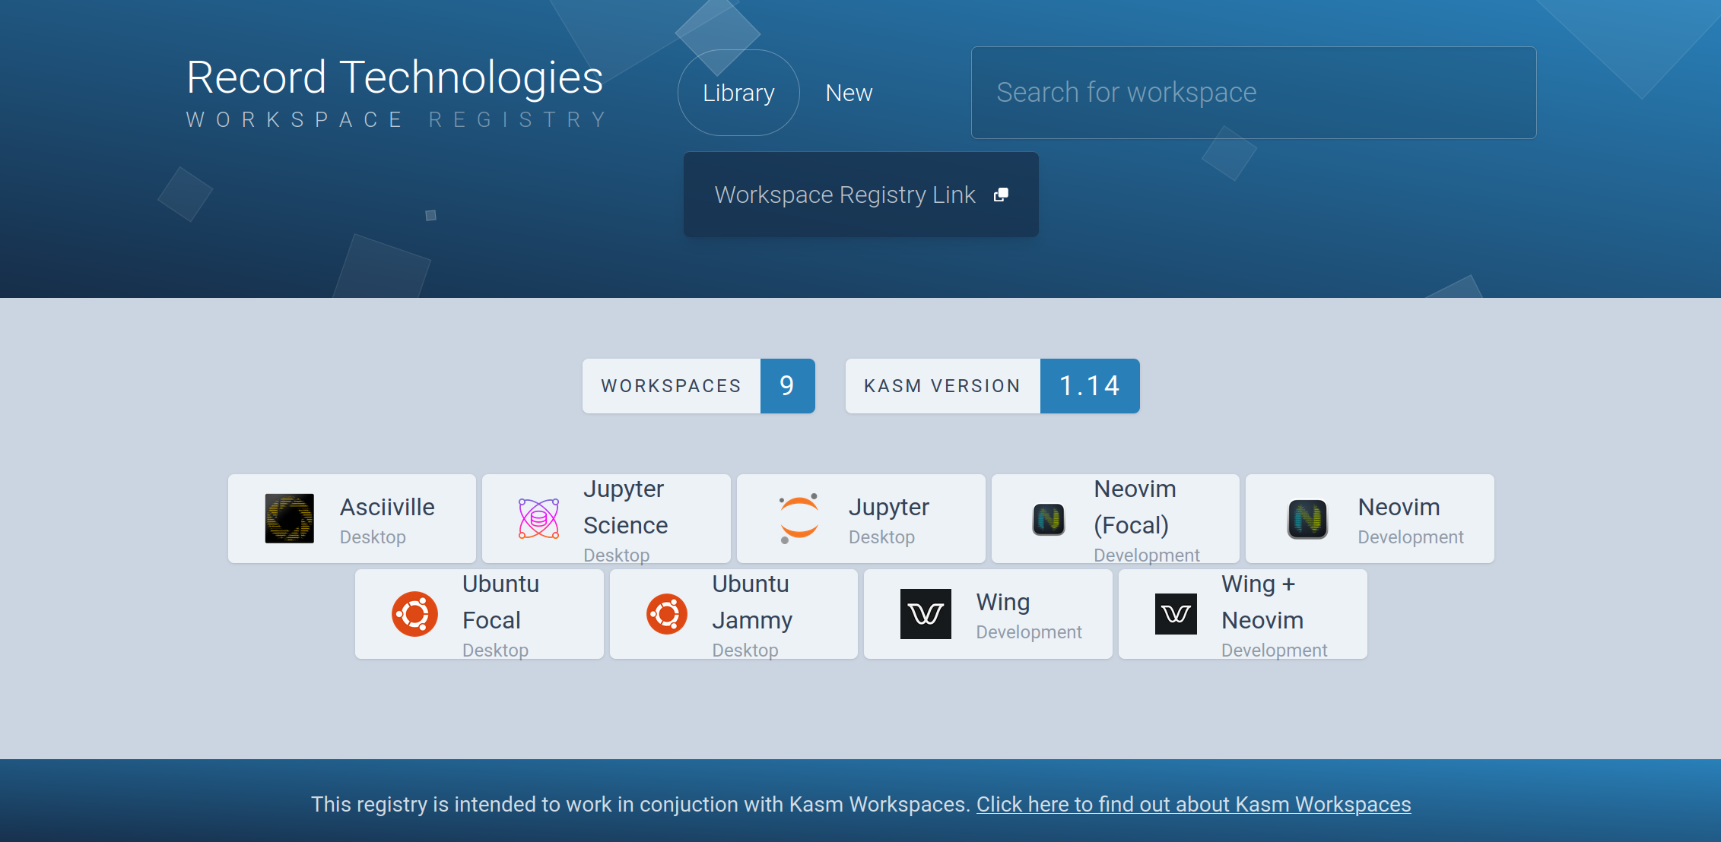Click the Wing workspace logo icon

[926, 614]
